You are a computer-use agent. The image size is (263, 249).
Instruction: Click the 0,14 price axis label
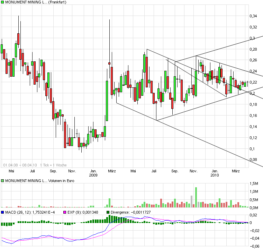pyautogui.click(x=253, y=127)
